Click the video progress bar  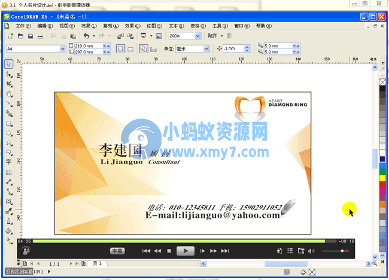click(x=184, y=241)
